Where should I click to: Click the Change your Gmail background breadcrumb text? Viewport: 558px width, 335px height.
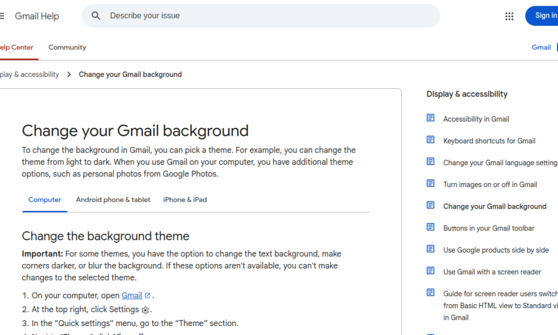130,74
